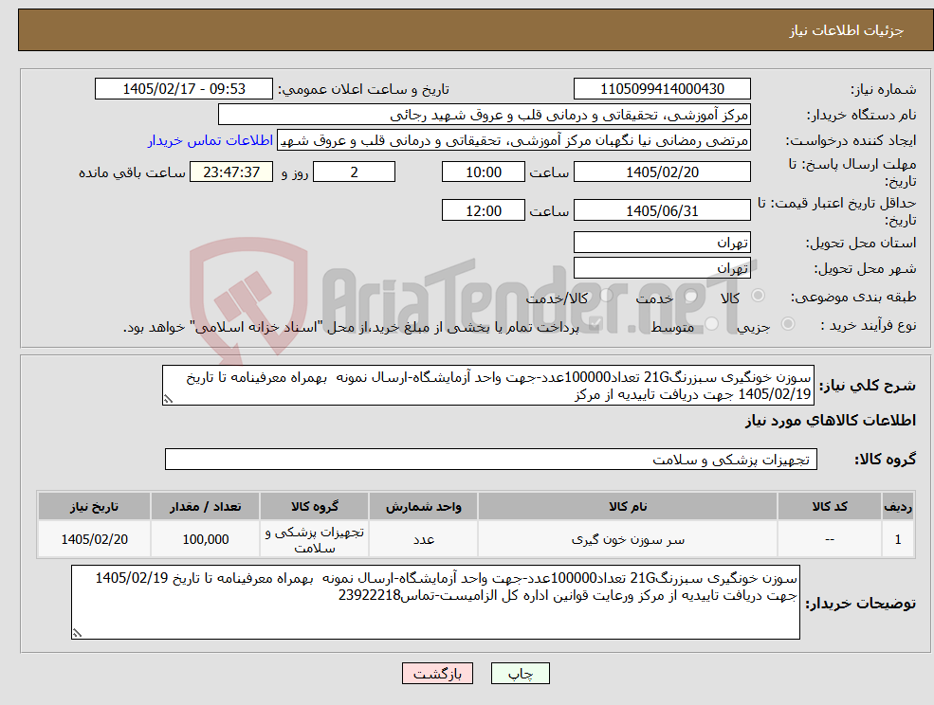Click response deadline date 1405/02/20 field

click(x=662, y=172)
